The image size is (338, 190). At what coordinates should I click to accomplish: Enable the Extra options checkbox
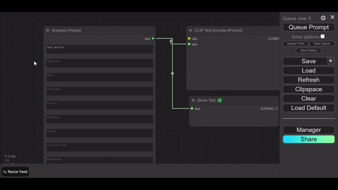[x=322, y=37]
